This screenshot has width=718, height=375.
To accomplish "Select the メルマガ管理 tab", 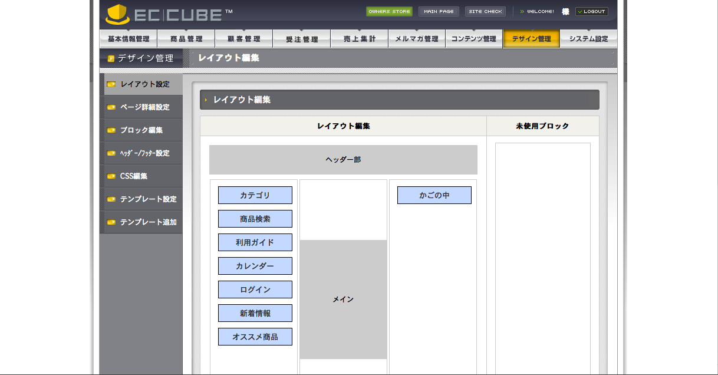I will tap(417, 39).
